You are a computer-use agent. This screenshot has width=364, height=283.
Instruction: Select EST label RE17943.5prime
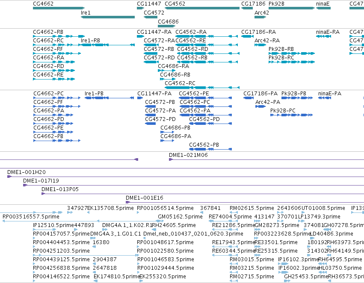click(234, 242)
